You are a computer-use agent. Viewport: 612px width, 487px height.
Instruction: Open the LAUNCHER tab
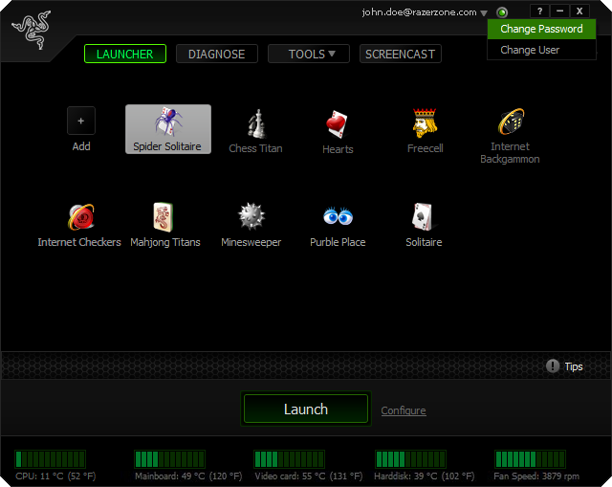(125, 54)
